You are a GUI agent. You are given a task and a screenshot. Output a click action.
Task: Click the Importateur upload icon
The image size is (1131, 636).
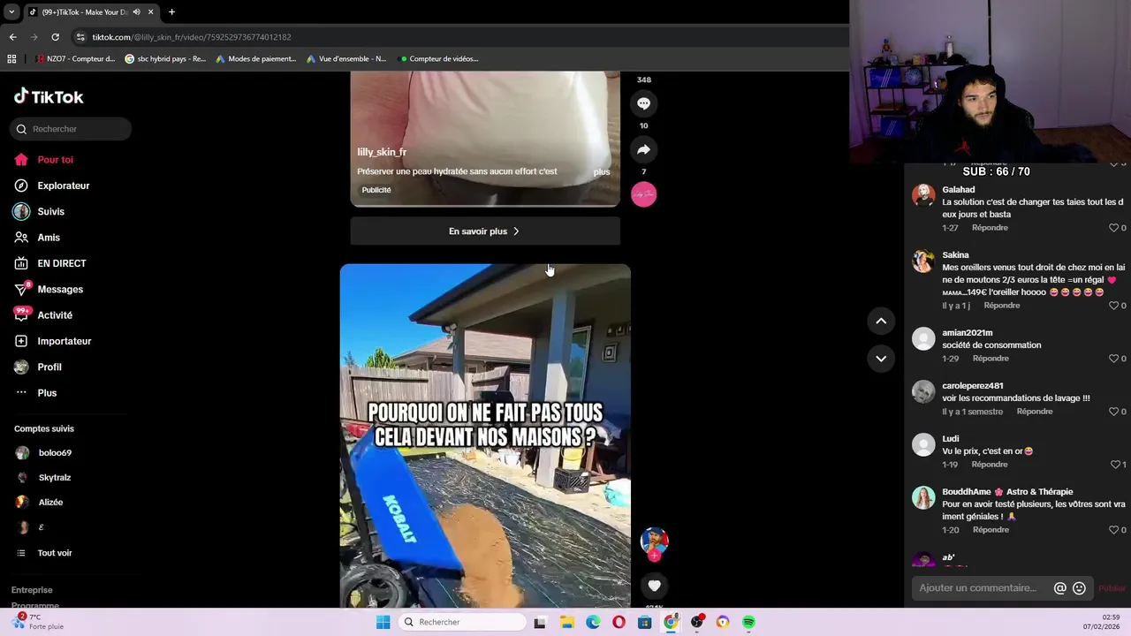pyautogui.click(x=21, y=341)
